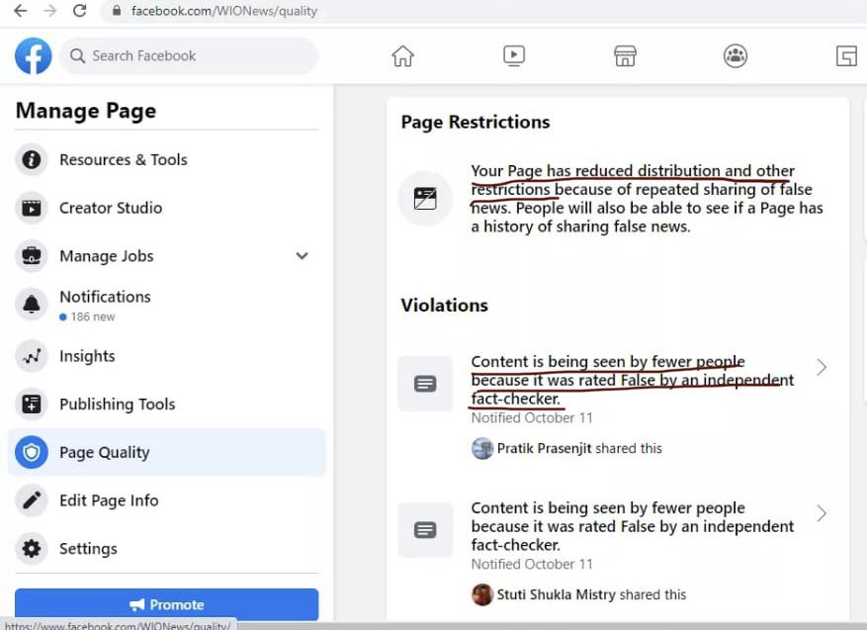Click the Edit Page Info pencil icon
Viewport: 867px width, 630px height.
click(32, 500)
